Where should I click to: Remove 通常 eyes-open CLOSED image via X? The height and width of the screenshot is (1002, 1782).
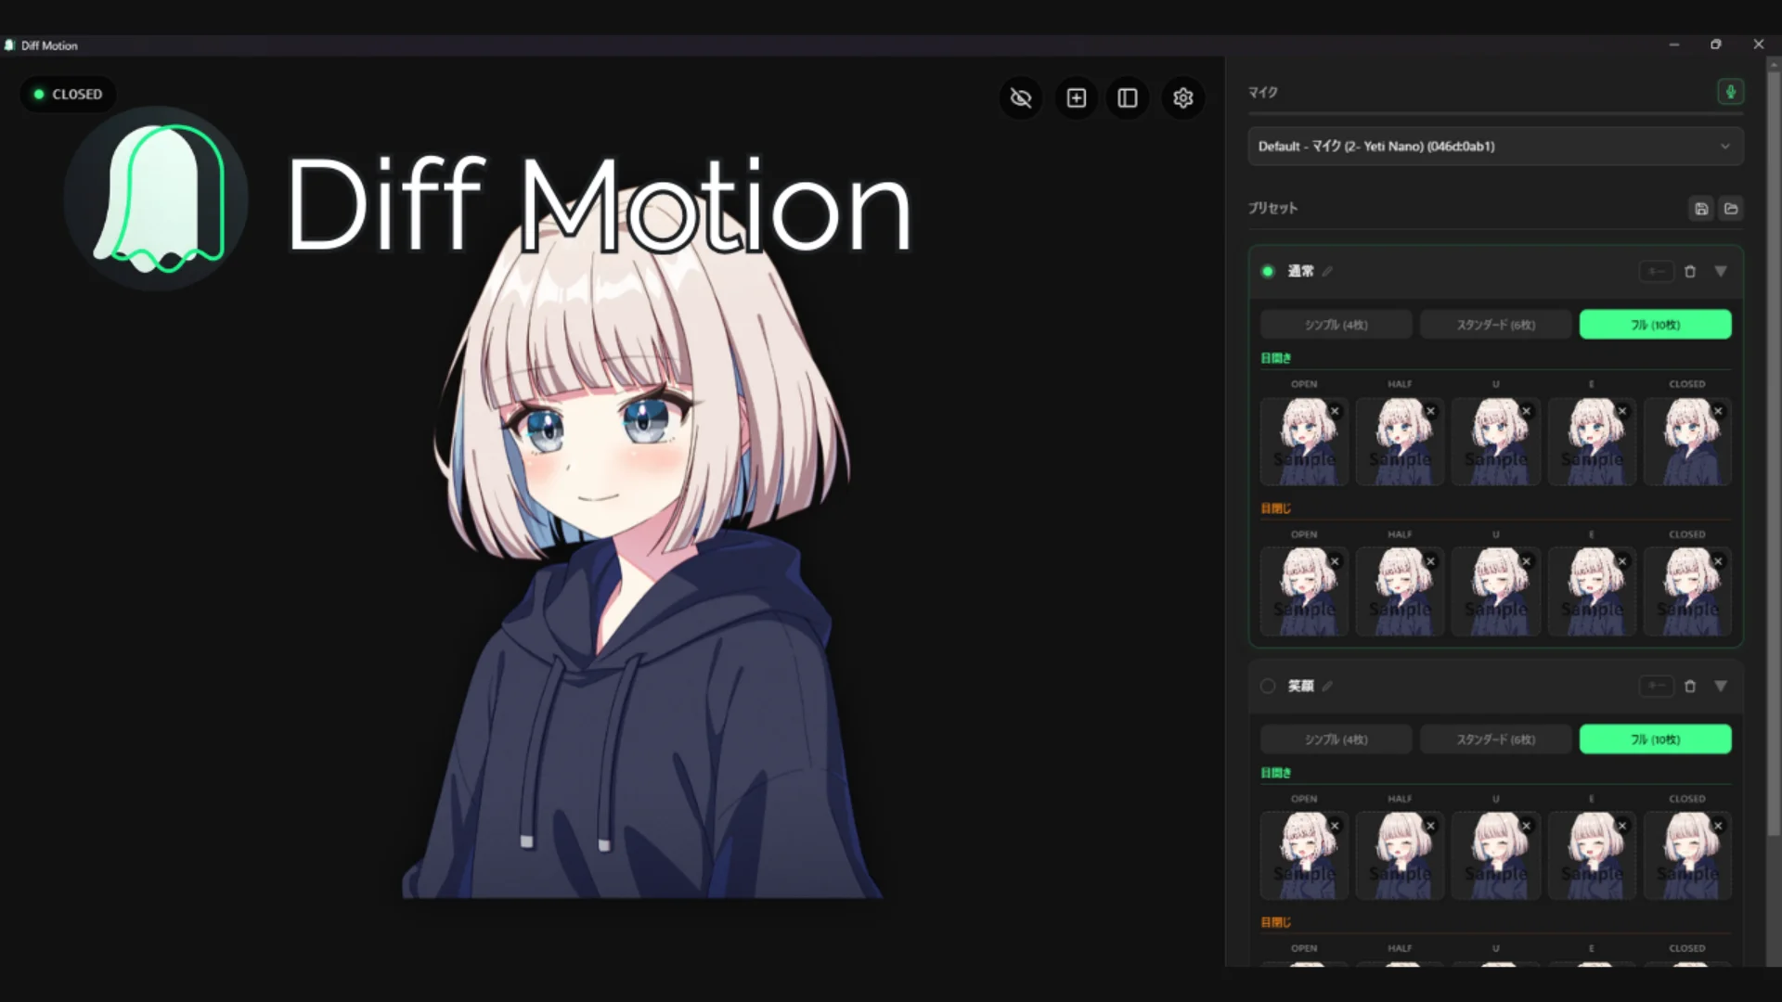(x=1718, y=411)
